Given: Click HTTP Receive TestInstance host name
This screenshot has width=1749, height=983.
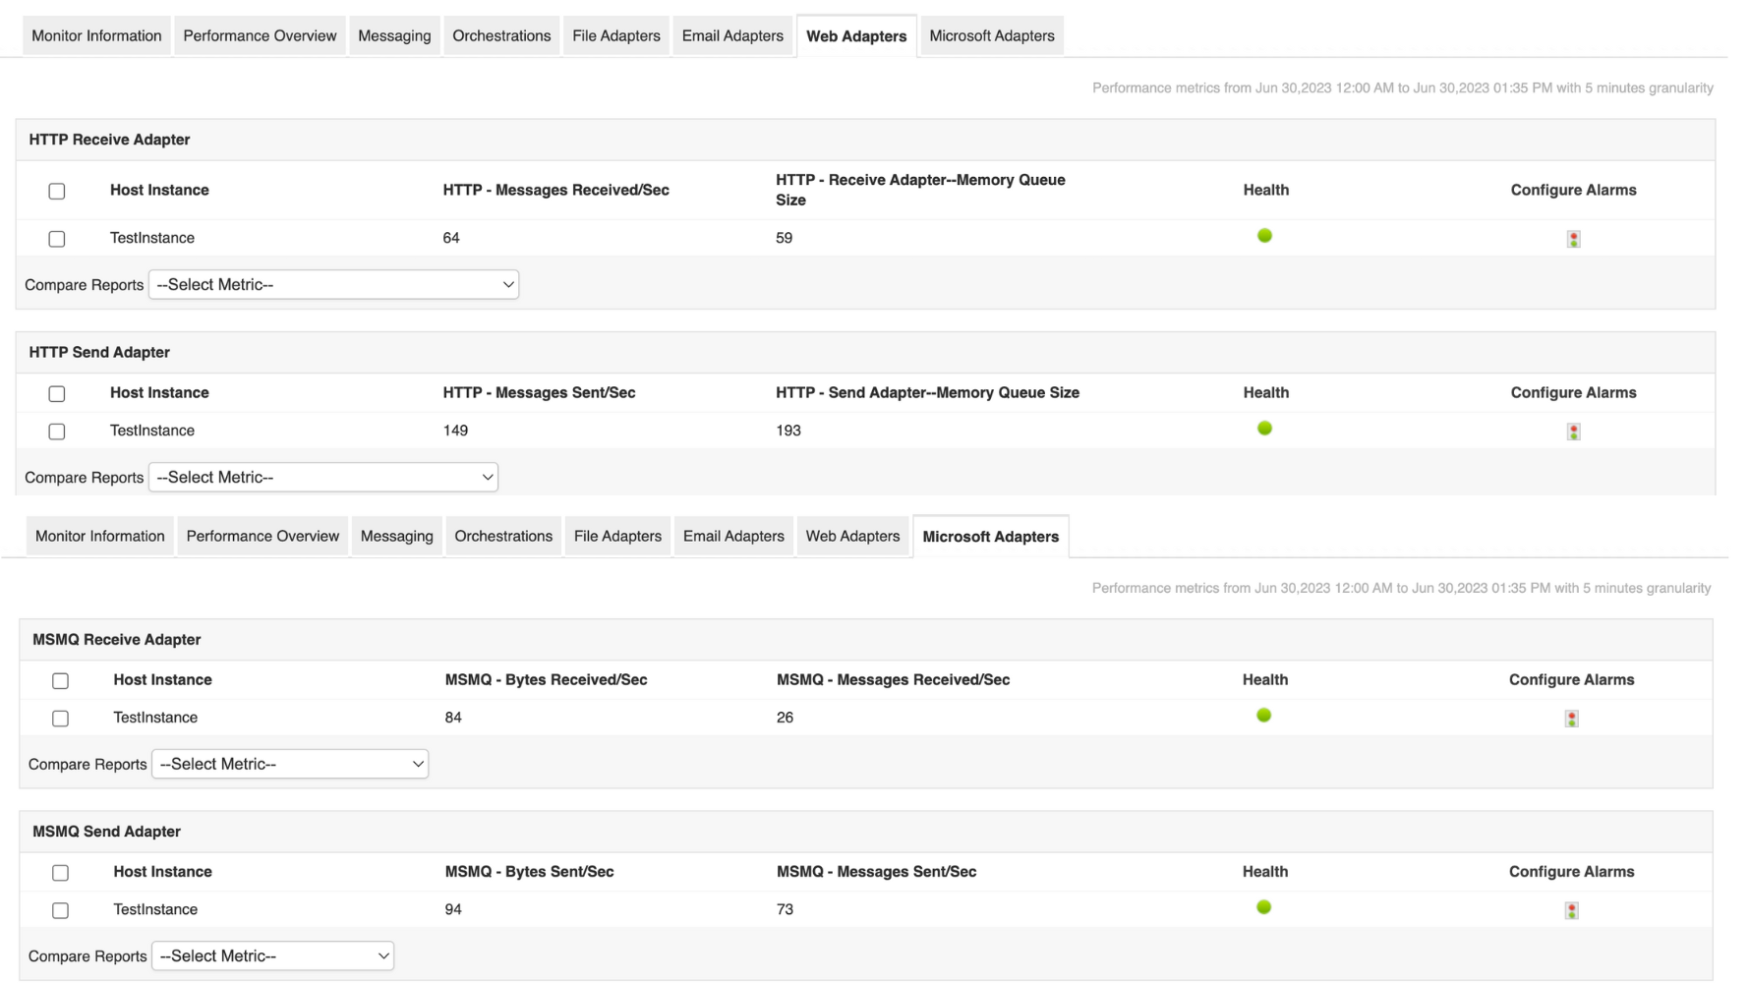Looking at the screenshot, I should point(152,238).
